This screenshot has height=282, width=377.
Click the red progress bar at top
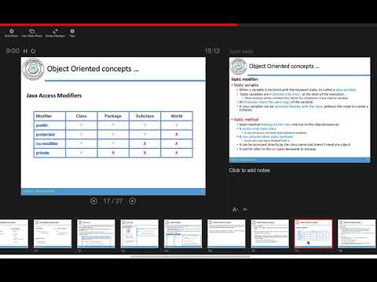pyautogui.click(x=119, y=25)
